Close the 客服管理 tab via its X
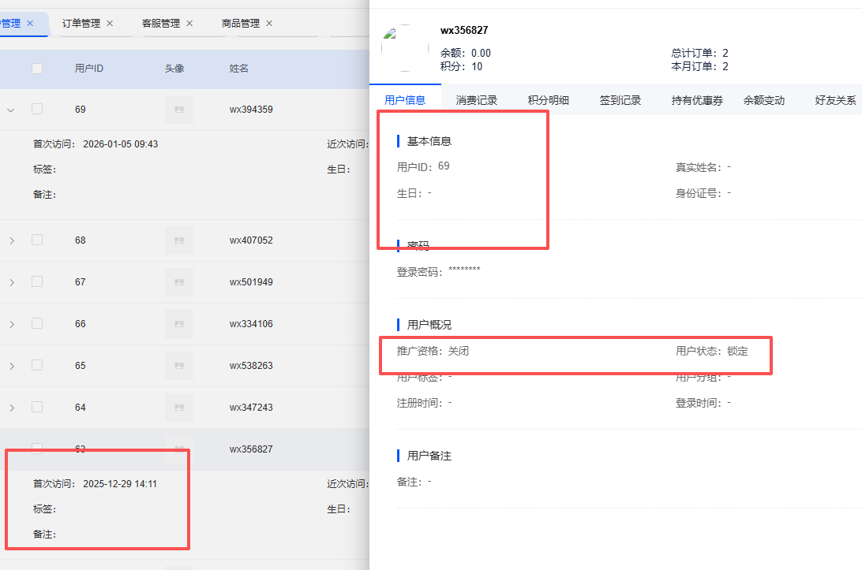Viewport: 862px width, 570px height. (x=189, y=24)
